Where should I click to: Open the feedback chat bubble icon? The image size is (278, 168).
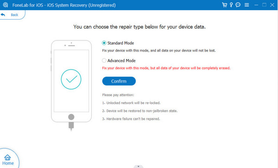(x=238, y=5)
